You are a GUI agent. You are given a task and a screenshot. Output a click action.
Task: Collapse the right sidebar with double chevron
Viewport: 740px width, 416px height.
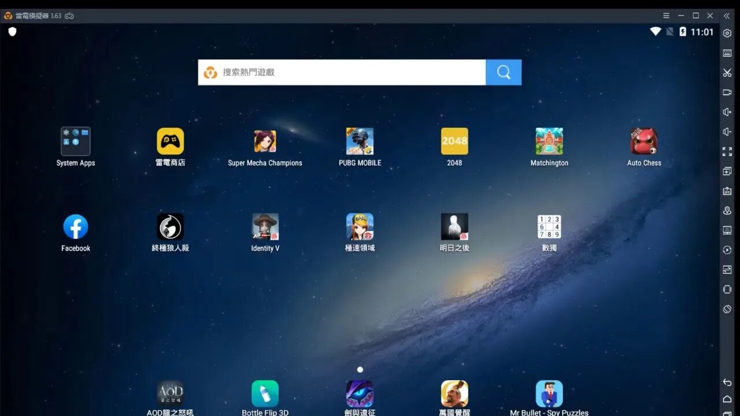(x=727, y=16)
